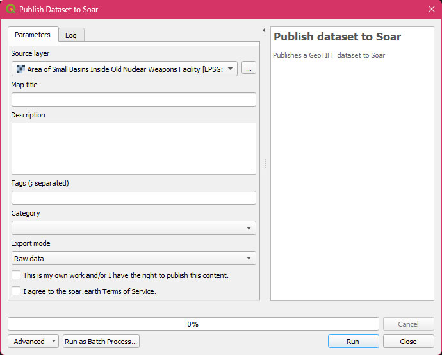Viewport: 442px width, 355px height.
Task: Focus the Tags input field
Action: (134, 198)
